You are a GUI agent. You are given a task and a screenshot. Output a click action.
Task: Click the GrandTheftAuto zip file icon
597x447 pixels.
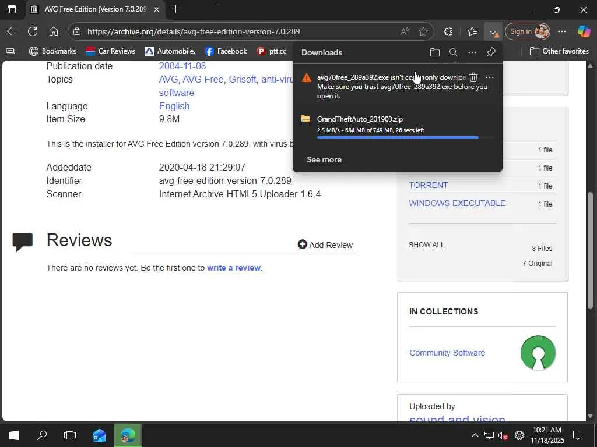pyautogui.click(x=305, y=119)
